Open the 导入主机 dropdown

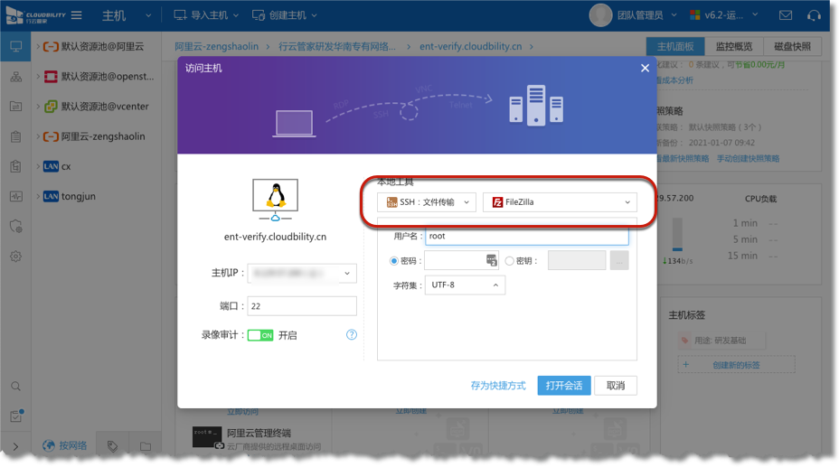(206, 15)
